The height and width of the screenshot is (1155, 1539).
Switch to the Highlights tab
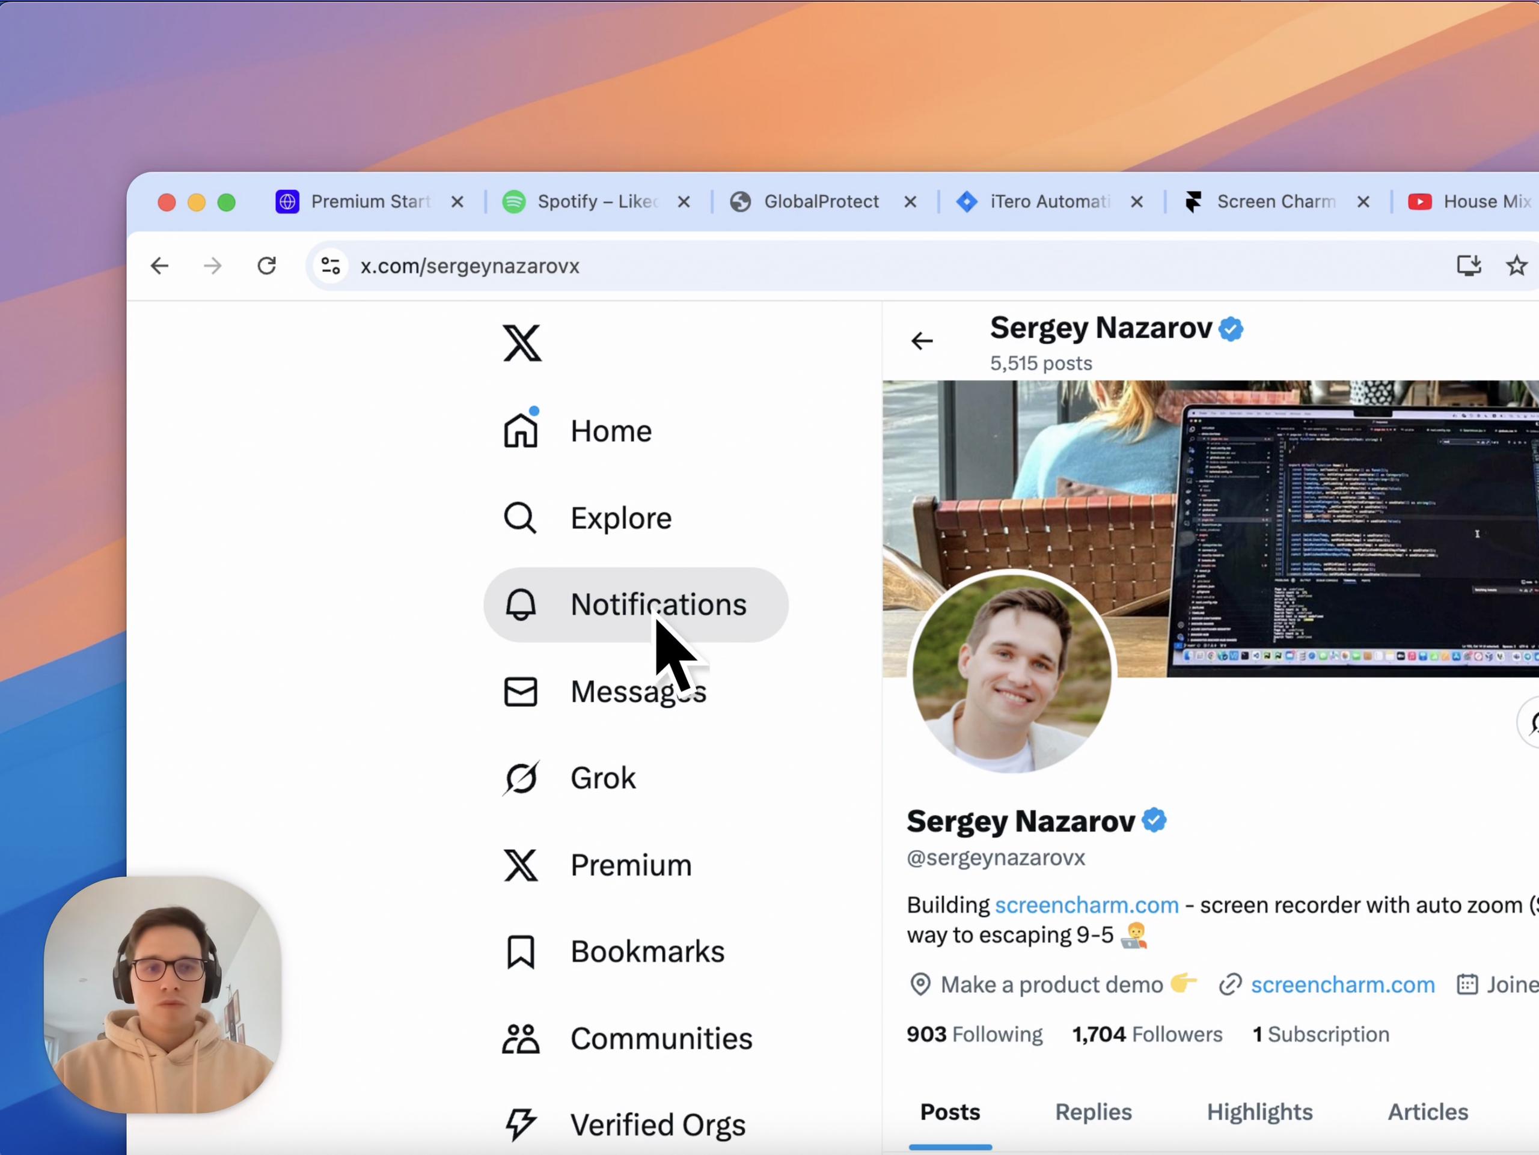click(x=1259, y=1112)
